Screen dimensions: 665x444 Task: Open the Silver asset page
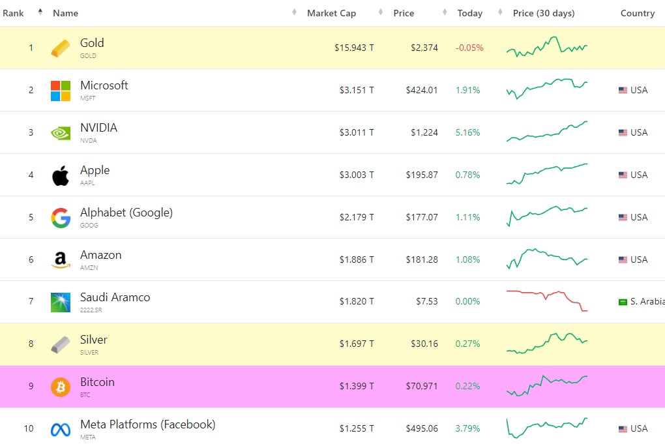pos(94,340)
